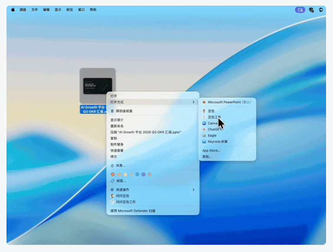Viewport: 333px width, 252px height.
Task: Open the 帮助 menu
Action: [x=93, y=10]
